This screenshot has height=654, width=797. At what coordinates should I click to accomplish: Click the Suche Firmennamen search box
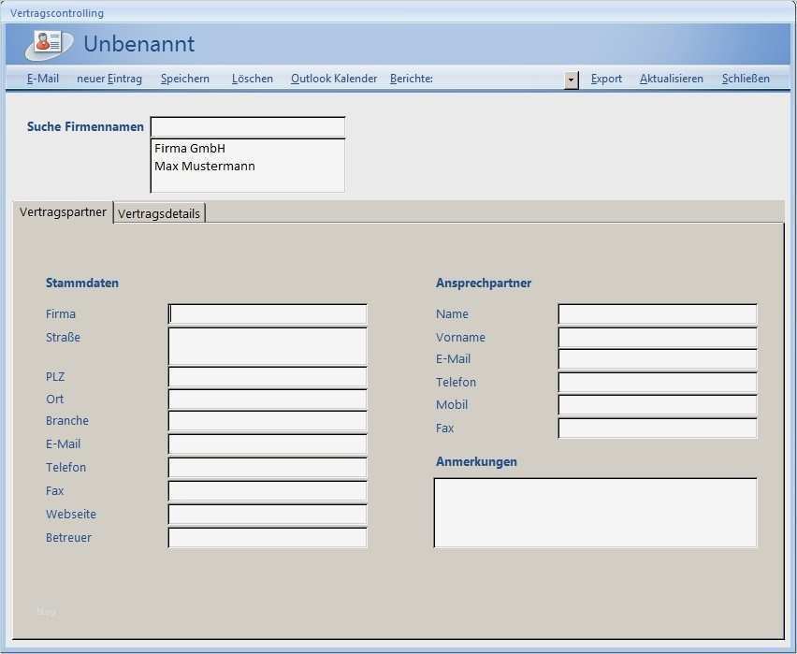(x=247, y=126)
